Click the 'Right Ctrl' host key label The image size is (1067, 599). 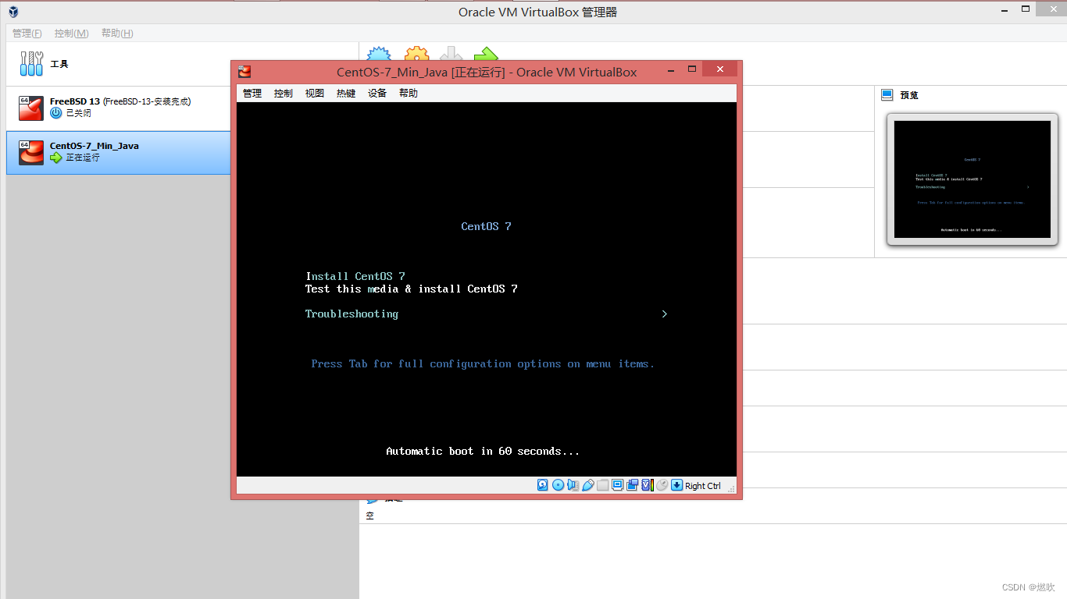pos(703,486)
